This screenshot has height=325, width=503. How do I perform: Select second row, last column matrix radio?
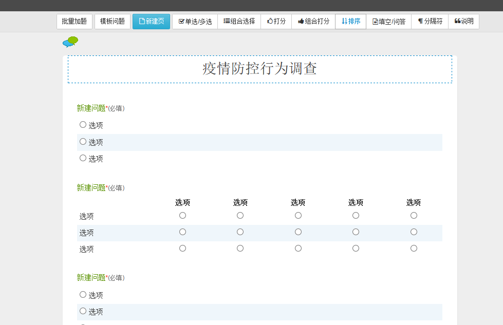tap(414, 232)
